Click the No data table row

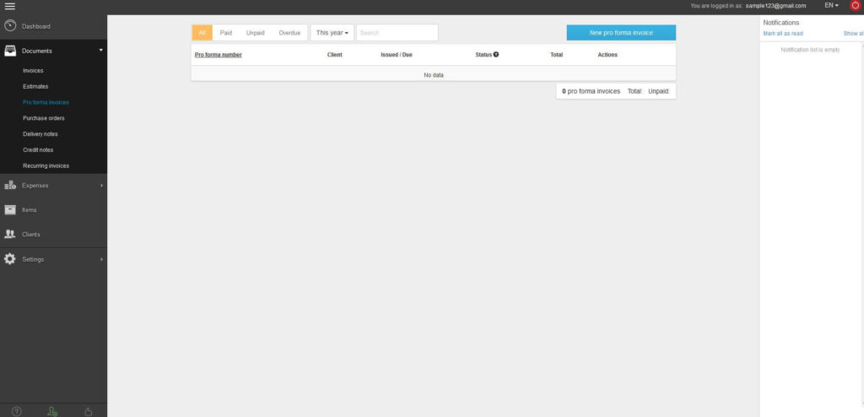[x=434, y=75]
